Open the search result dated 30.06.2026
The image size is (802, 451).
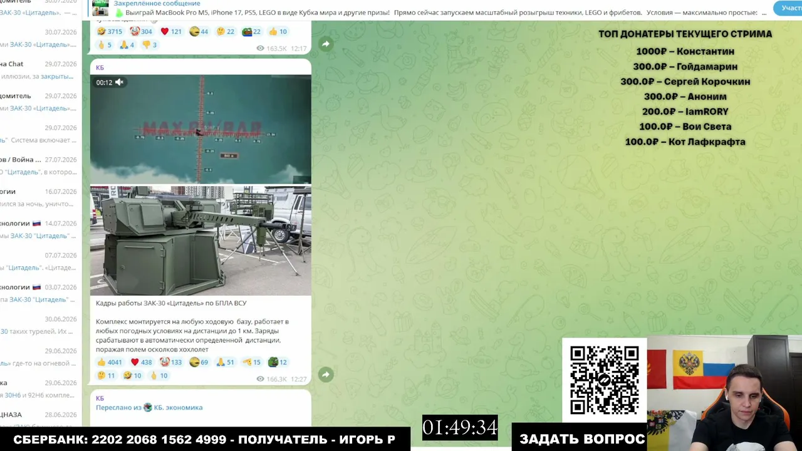pyautogui.click(x=39, y=326)
